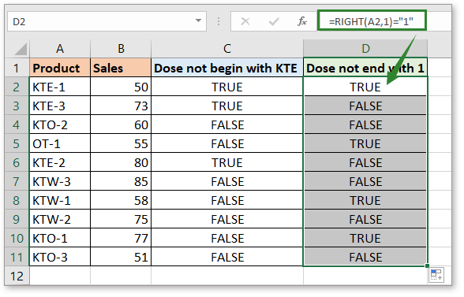Click the Product header cell
464x297 pixels.
click(x=60, y=68)
